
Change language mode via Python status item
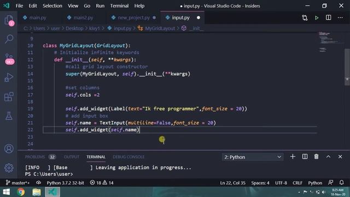pyautogui.click(x=315, y=183)
